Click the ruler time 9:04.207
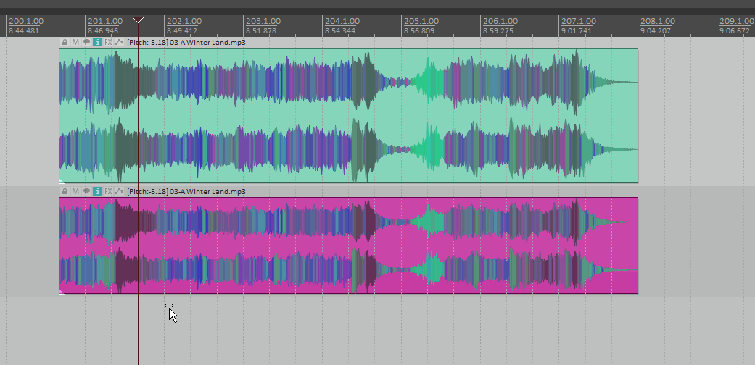755x365 pixels. click(656, 30)
